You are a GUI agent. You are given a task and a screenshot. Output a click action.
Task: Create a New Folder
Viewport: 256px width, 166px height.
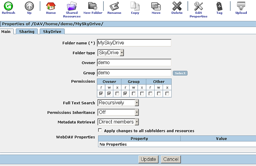(x=93, y=6)
